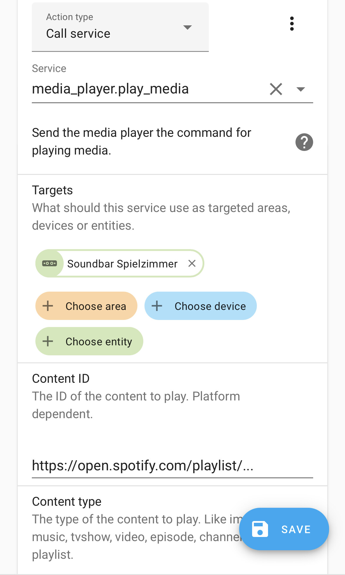Viewport: 345px width, 575px height.
Task: Click the media player icon in the target chip
Action: pyautogui.click(x=50, y=263)
